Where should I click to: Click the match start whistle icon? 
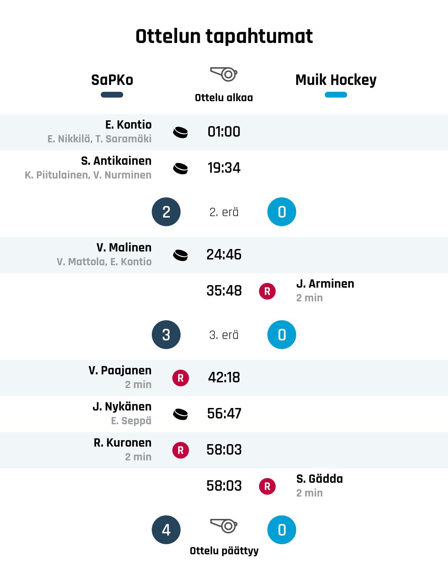tap(224, 74)
